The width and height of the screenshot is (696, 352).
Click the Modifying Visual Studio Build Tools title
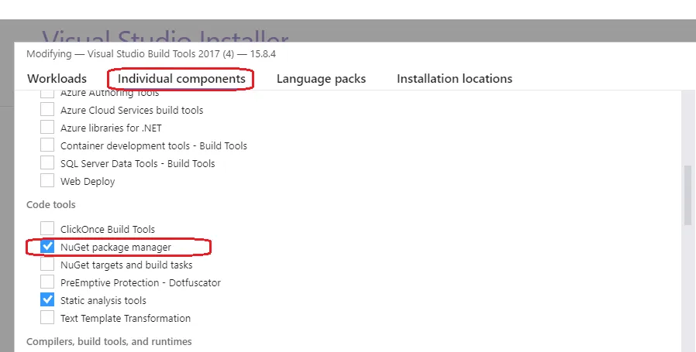(x=151, y=54)
